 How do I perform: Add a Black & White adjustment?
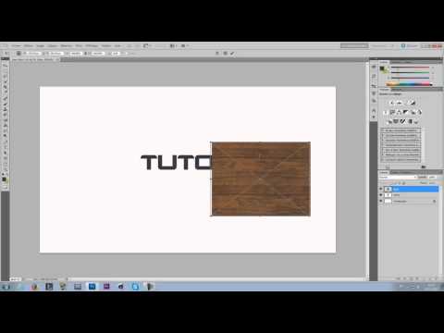[406, 112]
